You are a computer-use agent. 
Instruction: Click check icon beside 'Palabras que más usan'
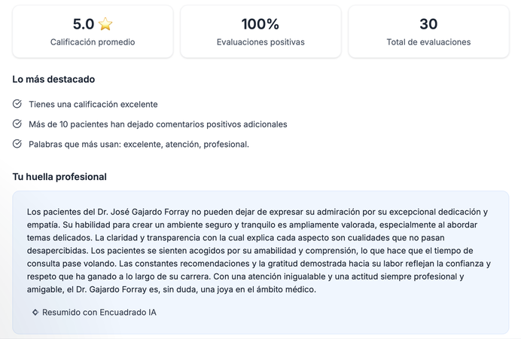17,143
